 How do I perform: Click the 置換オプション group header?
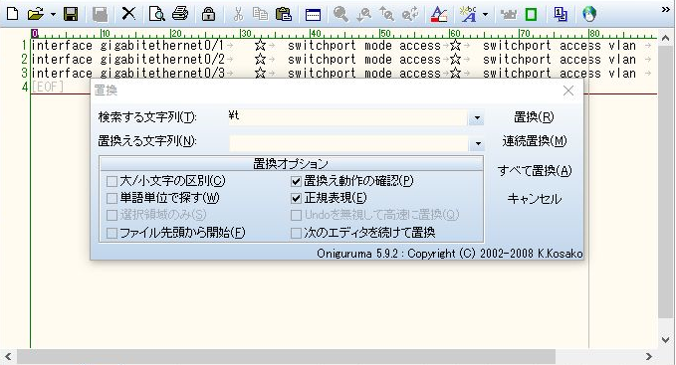point(291,163)
